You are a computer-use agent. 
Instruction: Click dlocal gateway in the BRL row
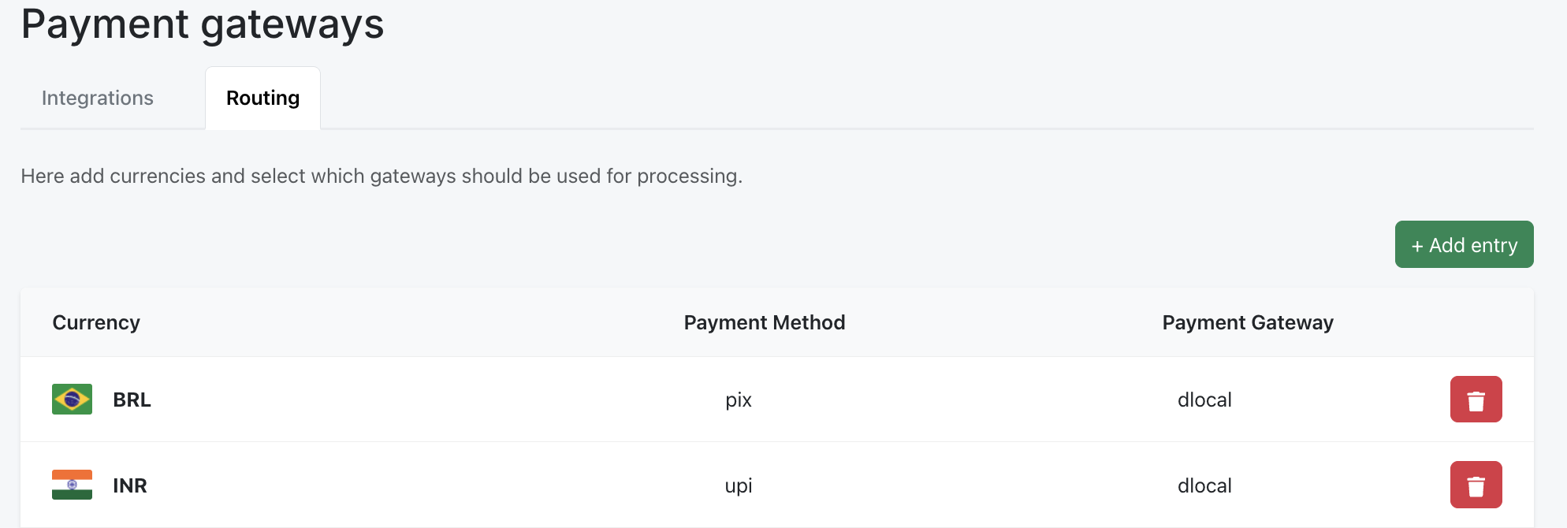click(x=1204, y=400)
